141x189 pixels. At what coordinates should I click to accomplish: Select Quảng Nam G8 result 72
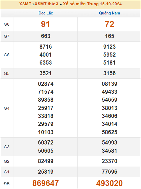point(109,24)
